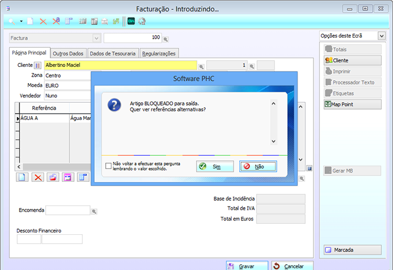Click the green On icon in toolbar

click(131, 21)
